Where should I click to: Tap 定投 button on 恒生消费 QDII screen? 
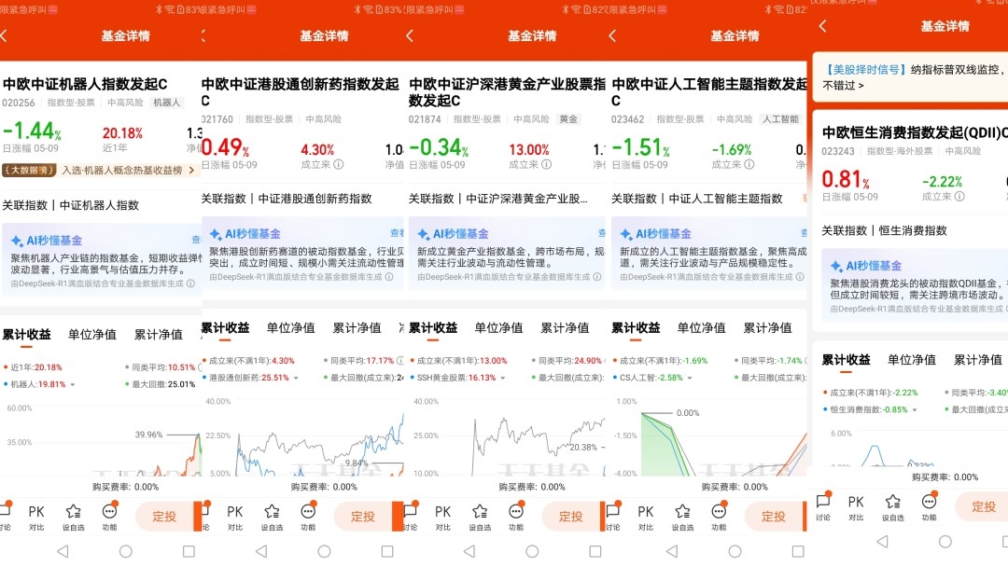[984, 506]
